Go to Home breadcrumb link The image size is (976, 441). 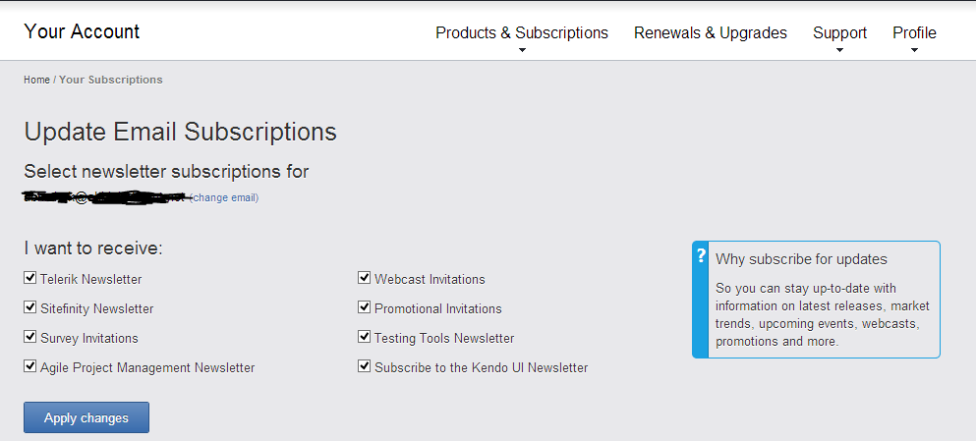click(x=36, y=80)
